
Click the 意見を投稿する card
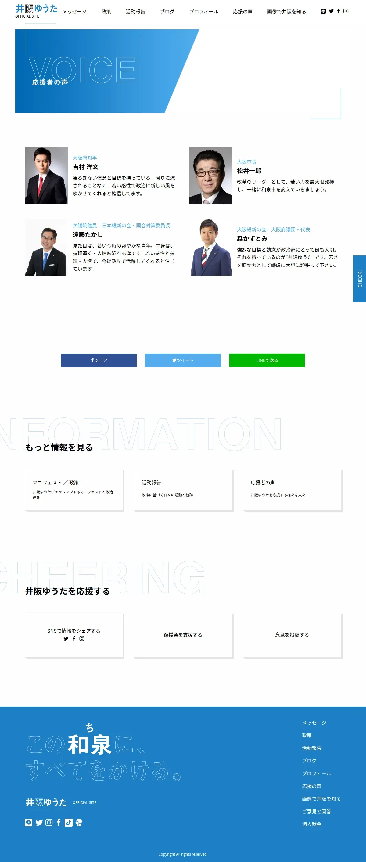click(x=292, y=635)
